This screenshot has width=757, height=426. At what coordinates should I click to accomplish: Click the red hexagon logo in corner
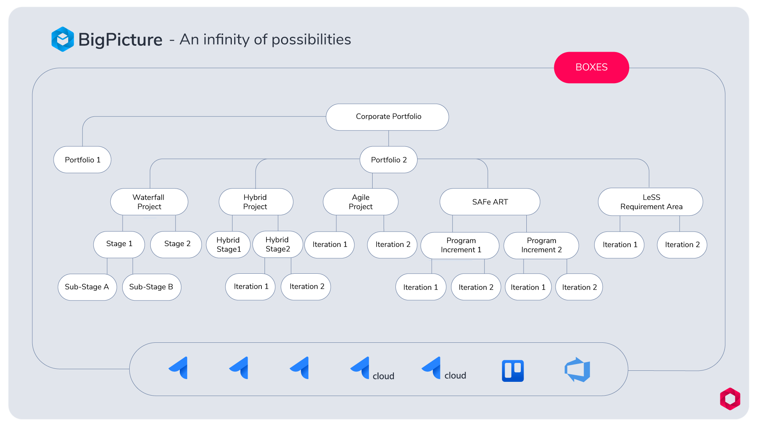pyautogui.click(x=730, y=399)
